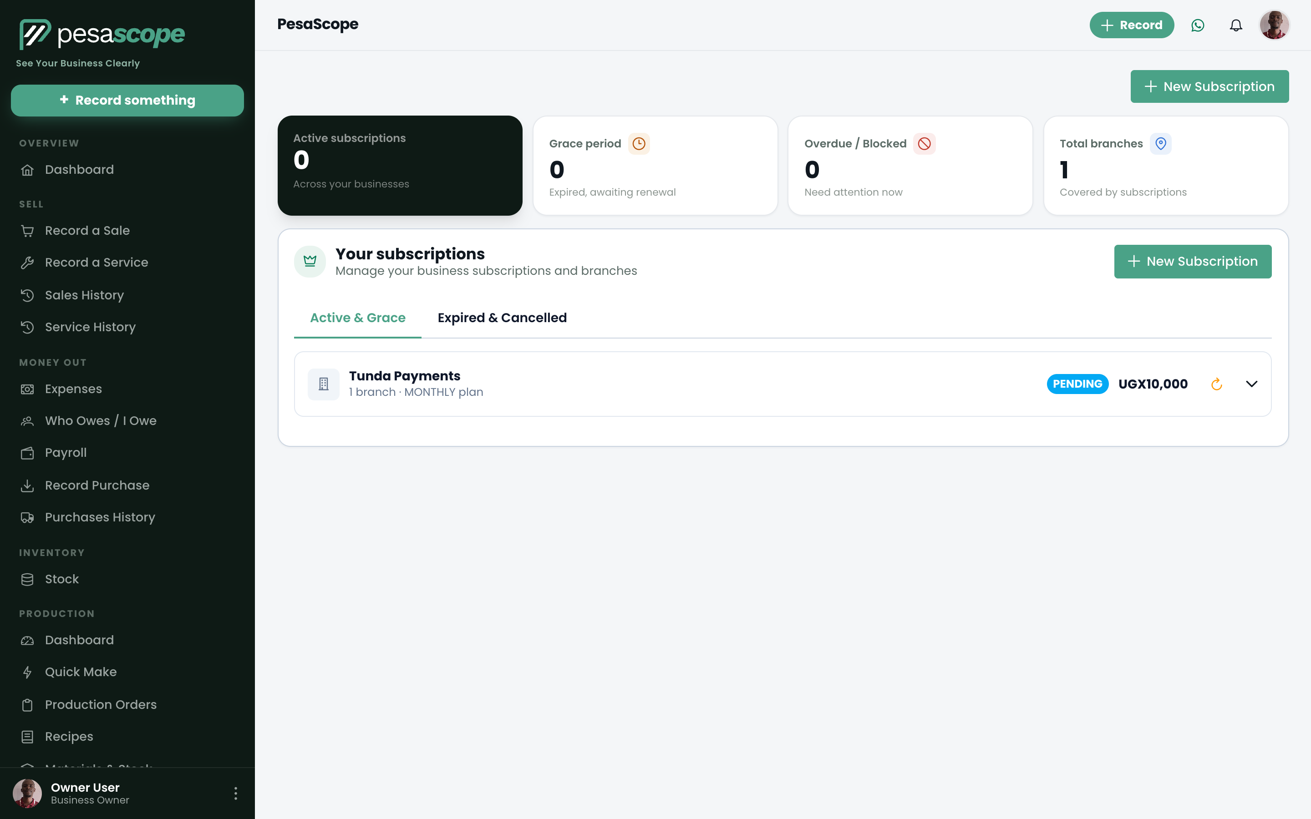Select the Overdue / Blocked card
1311x819 pixels.
point(910,165)
